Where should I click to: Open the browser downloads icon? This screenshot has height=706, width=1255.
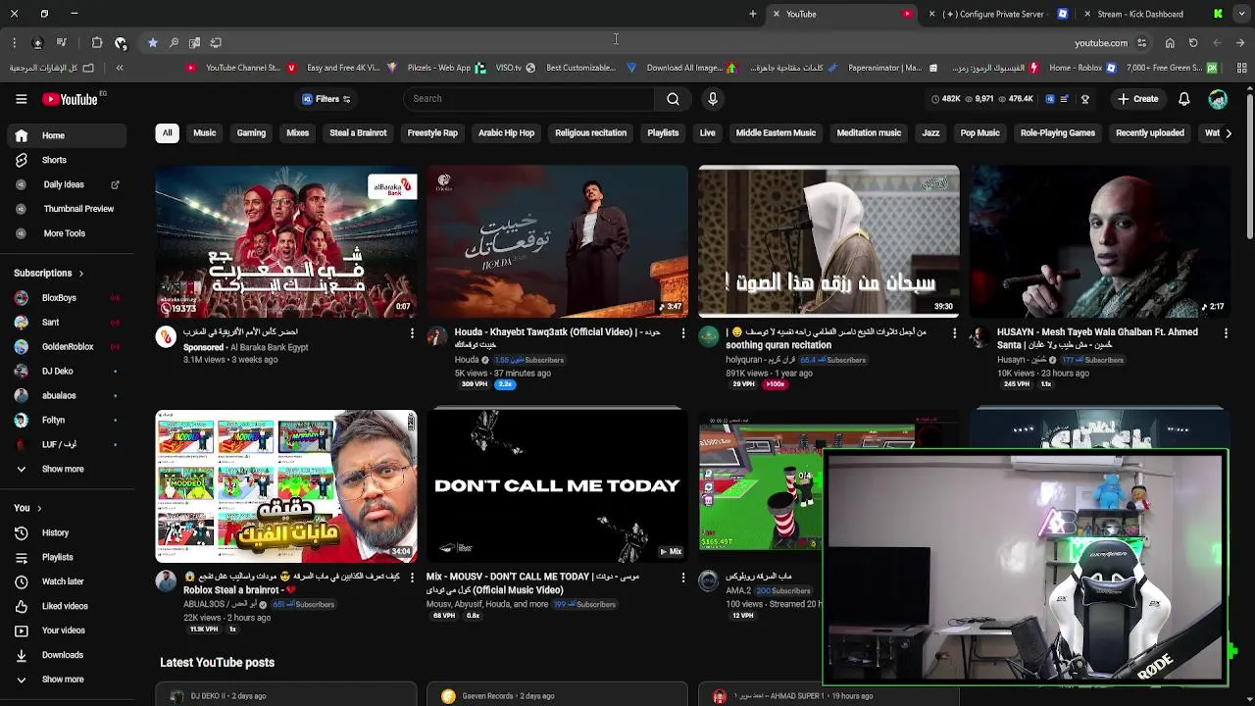pyautogui.click(x=37, y=43)
